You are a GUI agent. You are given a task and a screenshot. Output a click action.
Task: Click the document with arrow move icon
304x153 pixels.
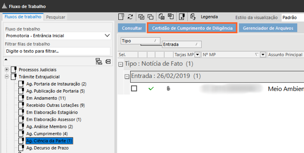tap(182, 16)
